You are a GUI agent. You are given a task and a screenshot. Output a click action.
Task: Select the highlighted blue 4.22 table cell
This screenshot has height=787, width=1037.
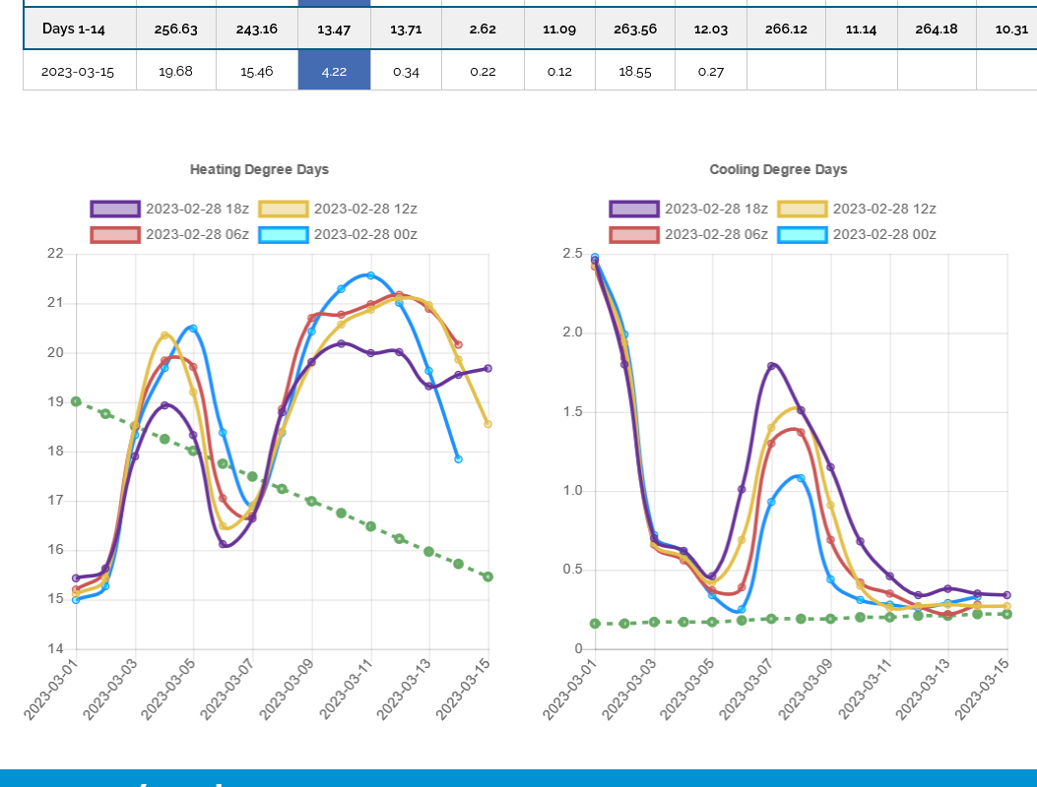334,72
